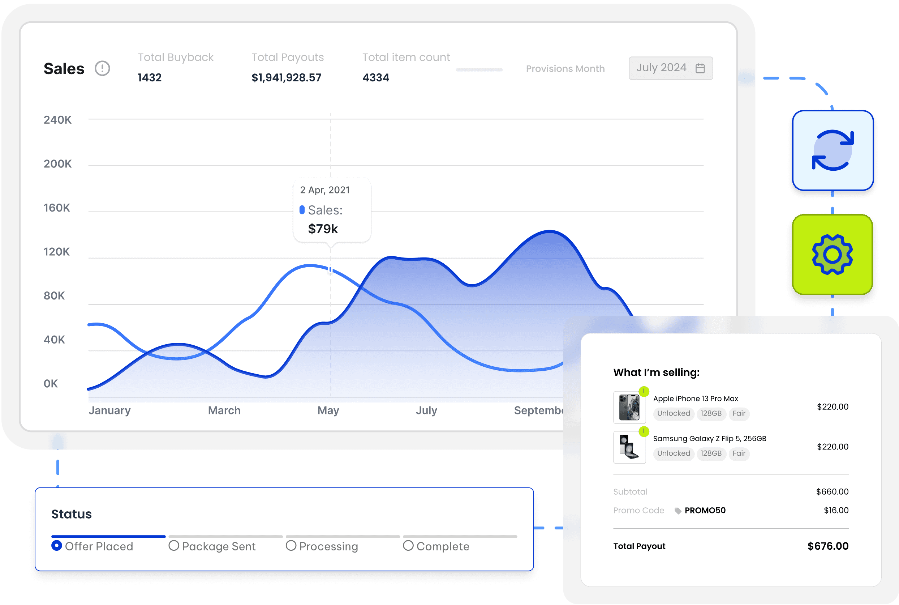Click the calendar icon in date field
Viewport: 899px width, 605px height.
tap(700, 68)
